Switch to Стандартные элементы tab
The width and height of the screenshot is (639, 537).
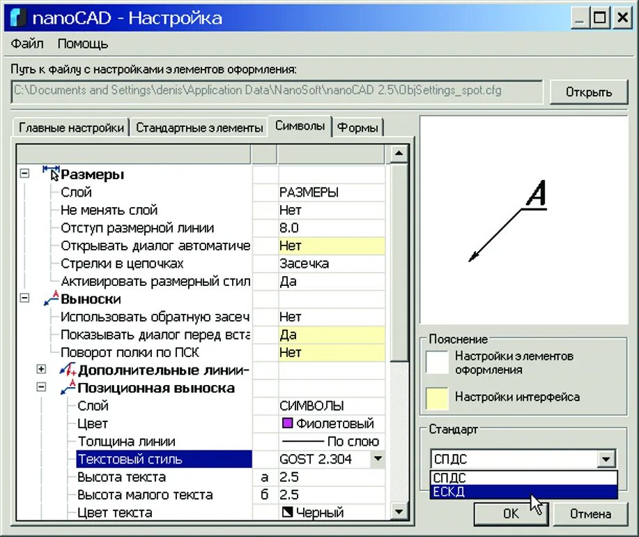(199, 128)
